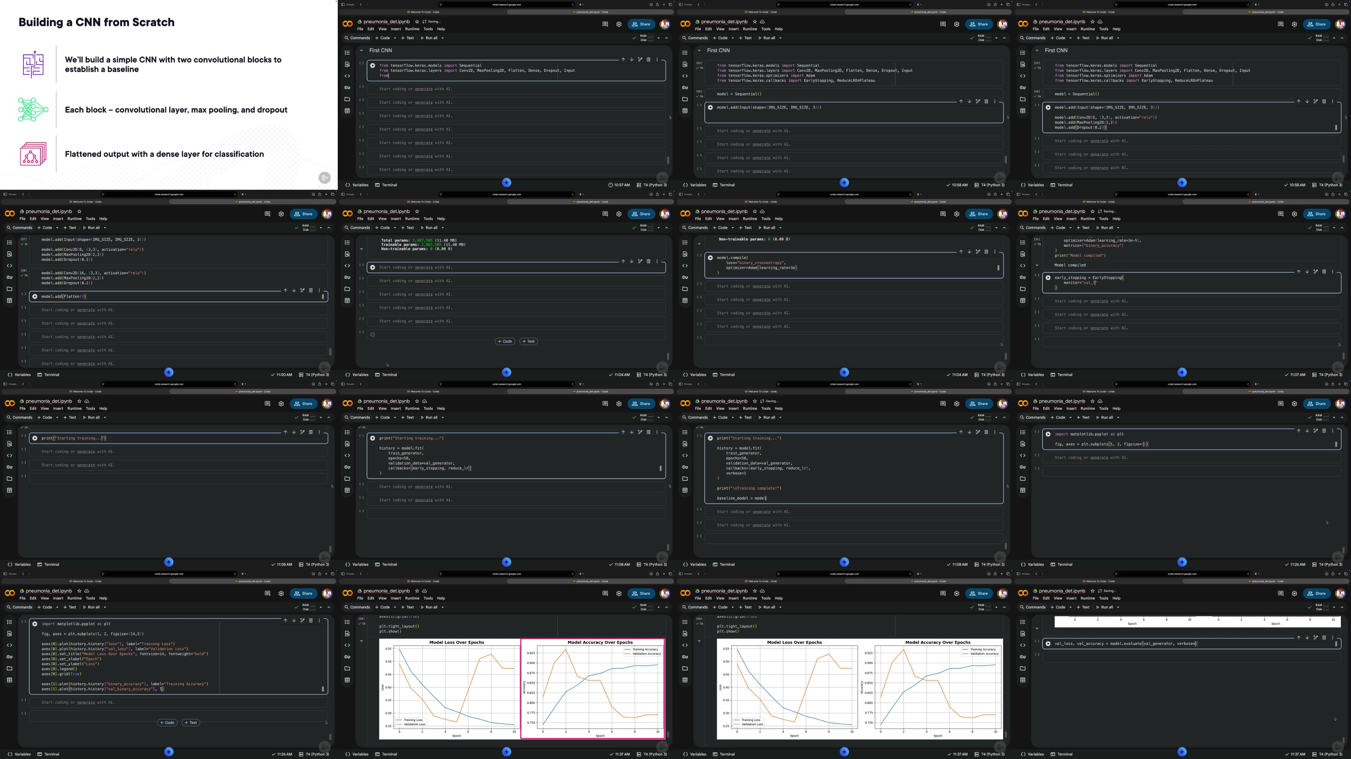The height and width of the screenshot is (759, 1351).
Task: Run the model.add(Flatten()) cell
Action: 35,296
